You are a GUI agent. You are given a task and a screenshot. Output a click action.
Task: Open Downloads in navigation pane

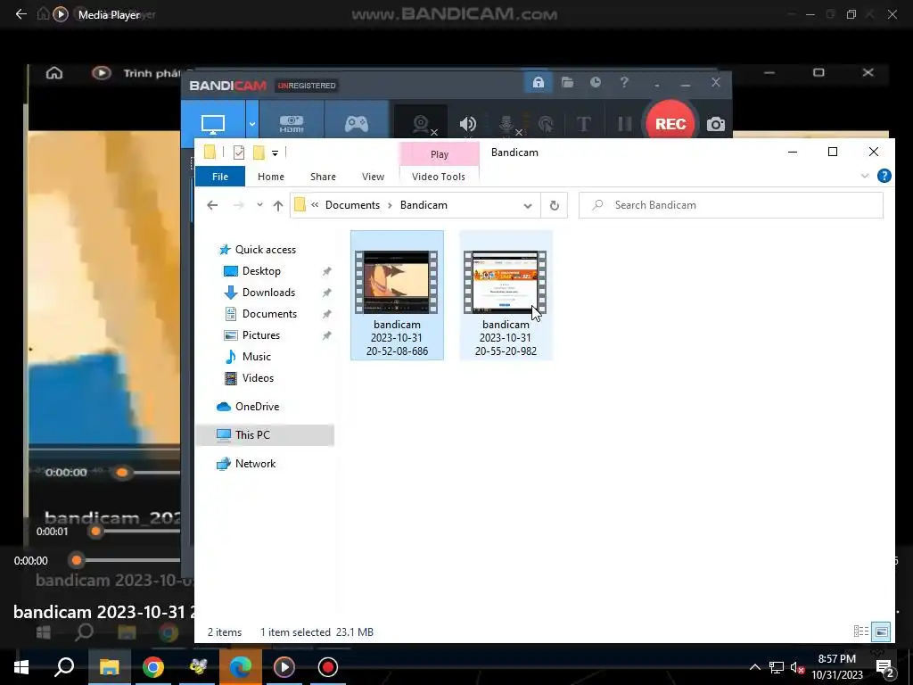[267, 293]
